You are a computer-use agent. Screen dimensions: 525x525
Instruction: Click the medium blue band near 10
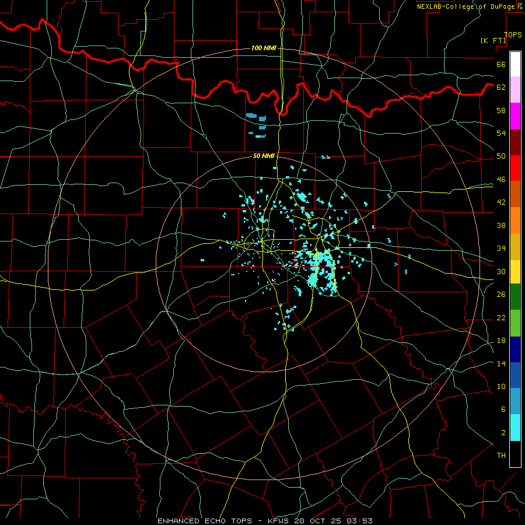pos(515,375)
